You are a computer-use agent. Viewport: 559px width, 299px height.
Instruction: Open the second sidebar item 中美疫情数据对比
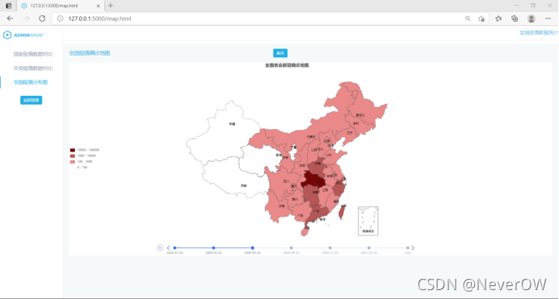(x=33, y=68)
